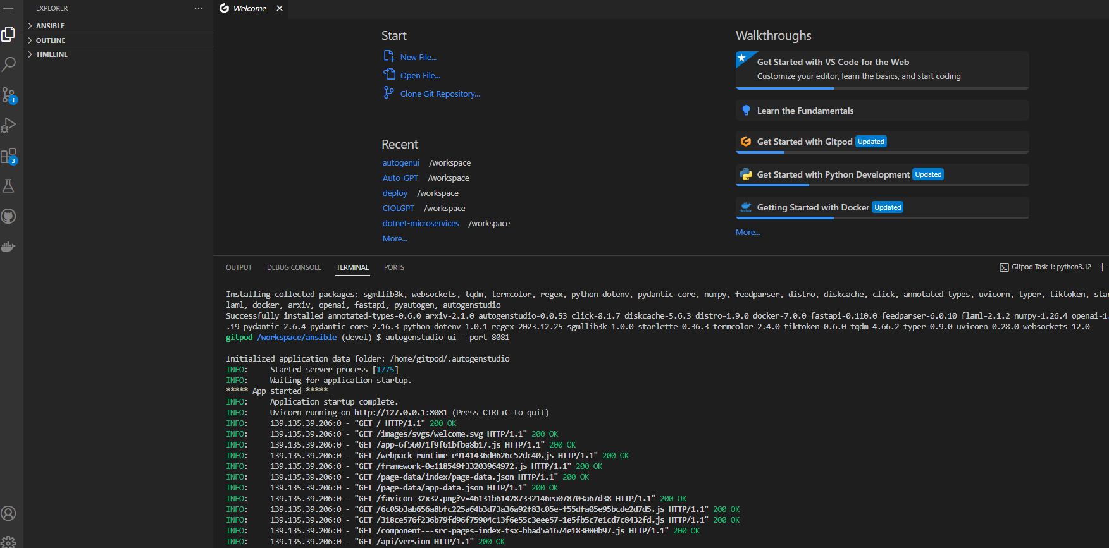Image resolution: width=1109 pixels, height=548 pixels.
Task: Open Manage gear icon
Action: [x=8, y=542]
